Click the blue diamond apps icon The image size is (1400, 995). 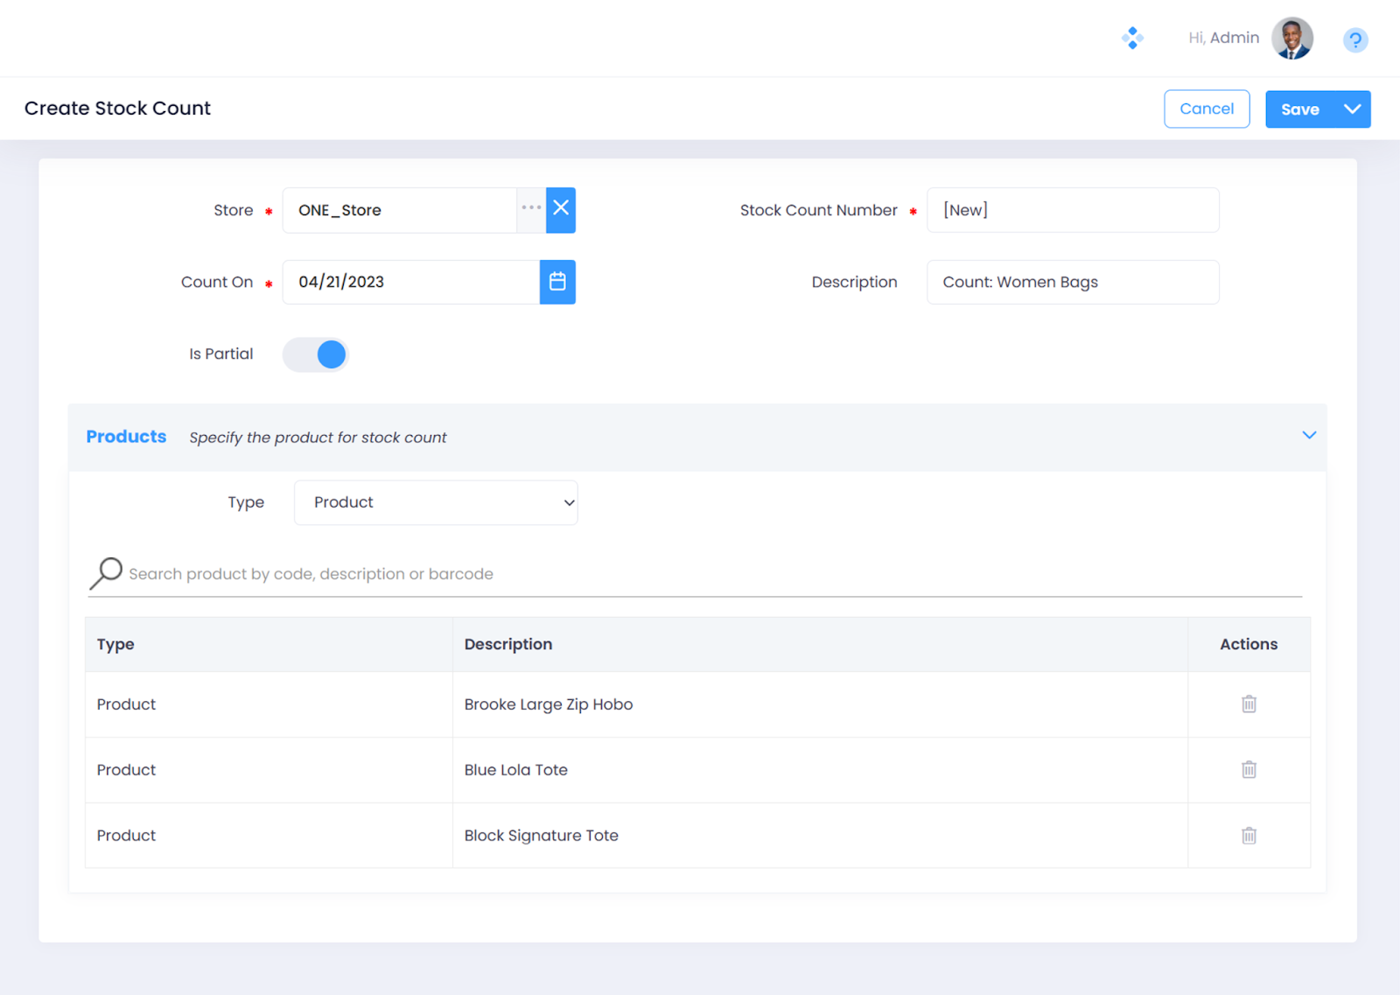pyautogui.click(x=1132, y=38)
